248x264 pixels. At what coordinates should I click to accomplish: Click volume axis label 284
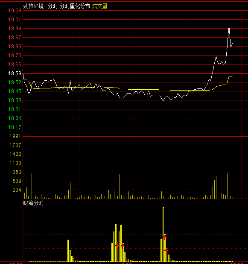pos(17,190)
